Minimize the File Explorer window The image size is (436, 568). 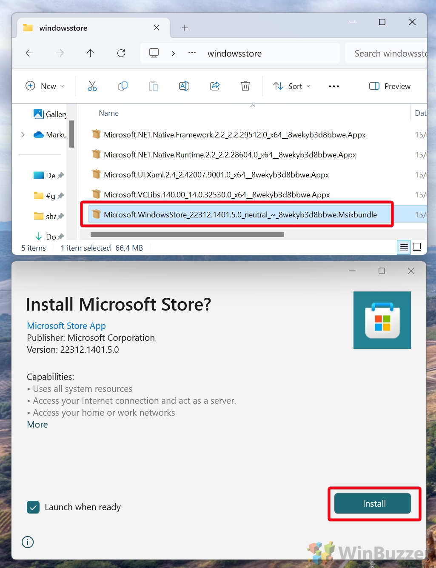point(353,22)
